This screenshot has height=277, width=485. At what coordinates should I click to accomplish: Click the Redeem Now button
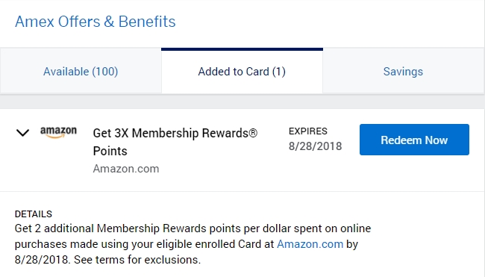[414, 140]
